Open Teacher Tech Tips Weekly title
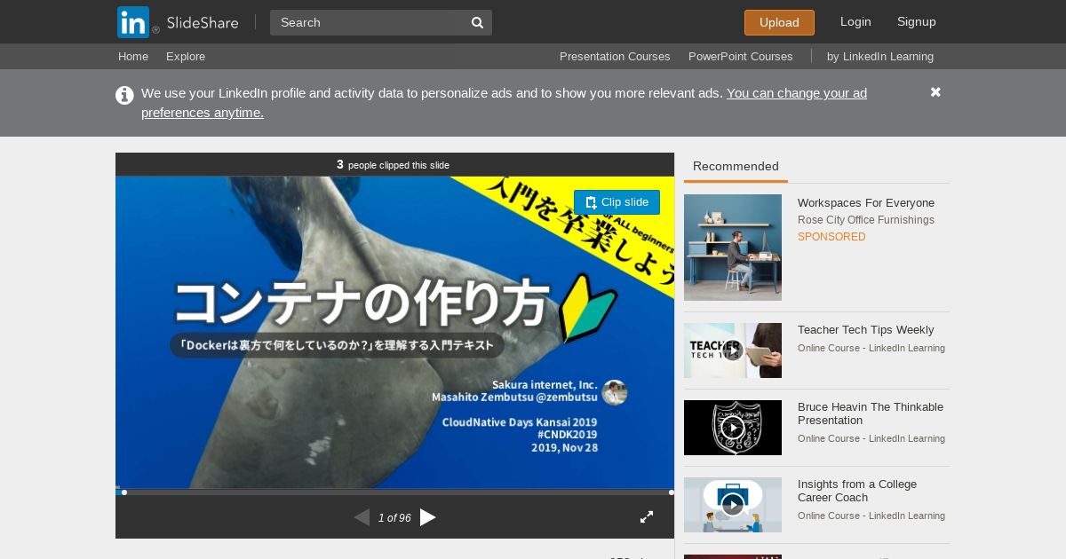 [866, 330]
